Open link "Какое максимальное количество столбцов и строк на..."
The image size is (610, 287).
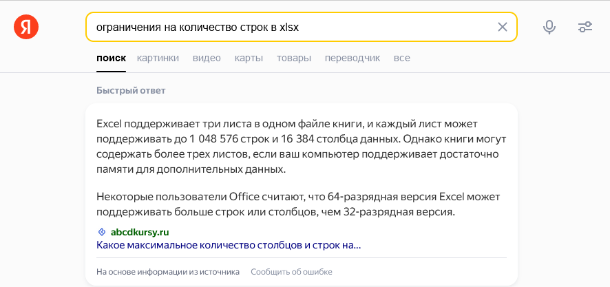pos(229,245)
